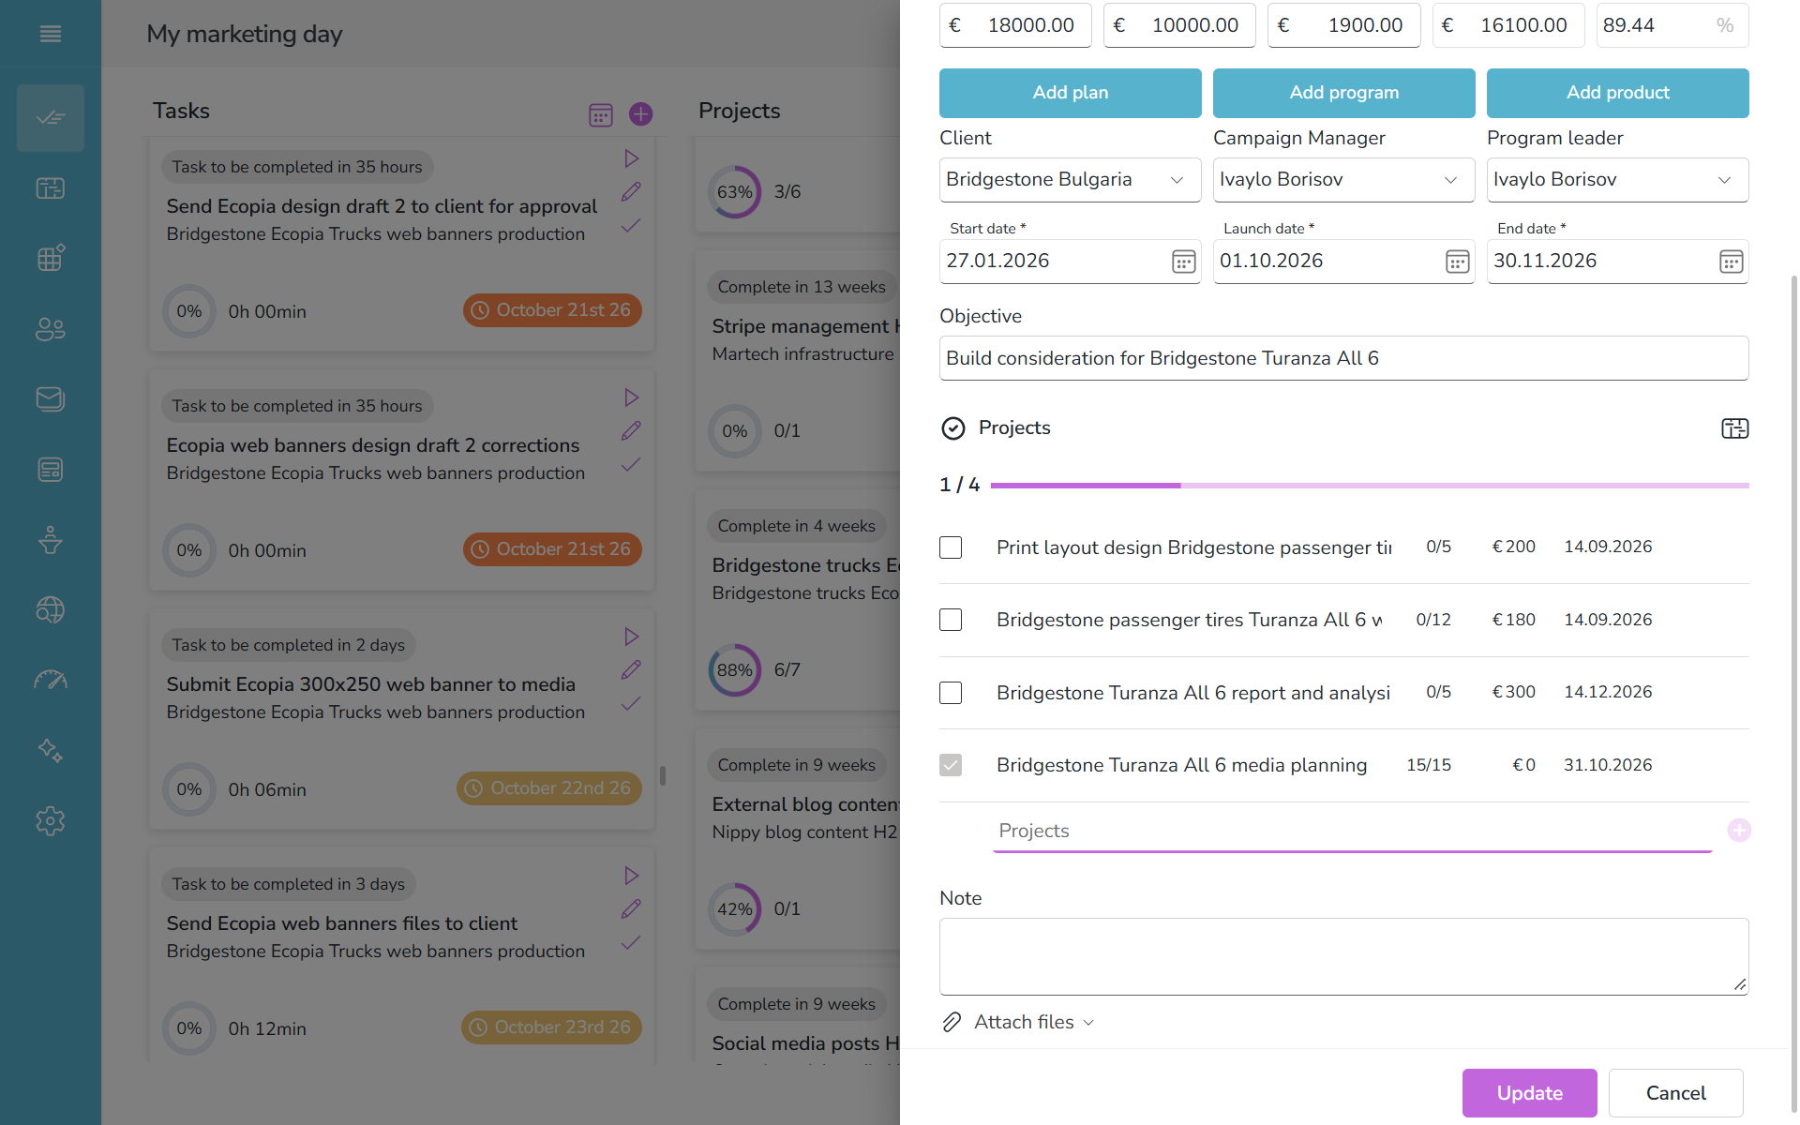Click the Update button

point(1529,1093)
